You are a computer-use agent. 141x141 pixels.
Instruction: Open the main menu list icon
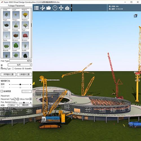(36, 8)
